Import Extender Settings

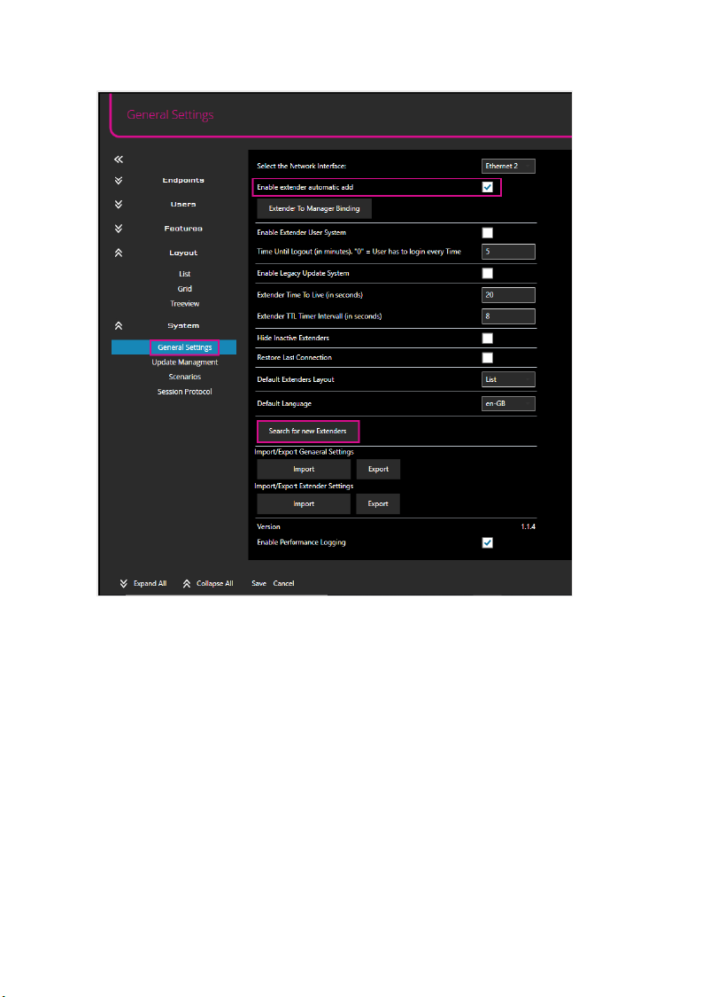[304, 503]
